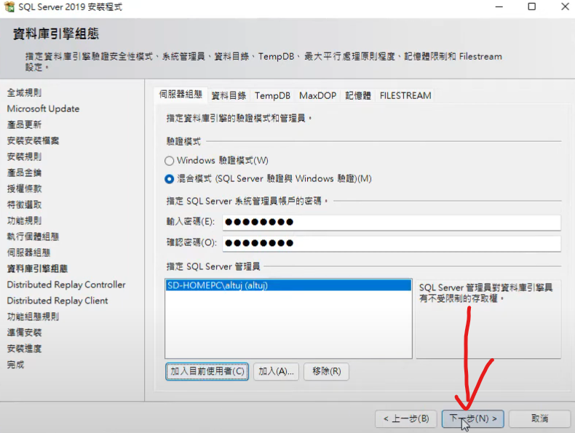
Task: Click 安裝規則 in the step list
Action: pos(24,157)
